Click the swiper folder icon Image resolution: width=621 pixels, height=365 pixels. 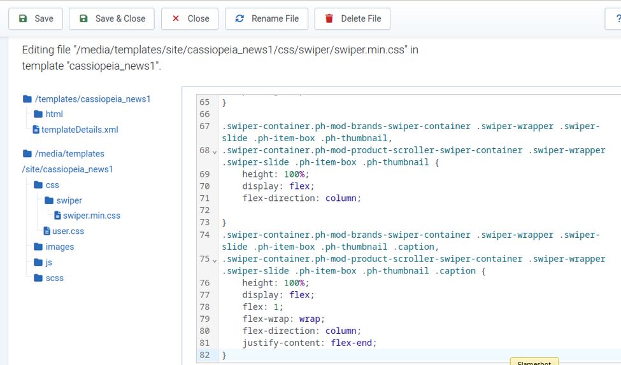point(49,200)
